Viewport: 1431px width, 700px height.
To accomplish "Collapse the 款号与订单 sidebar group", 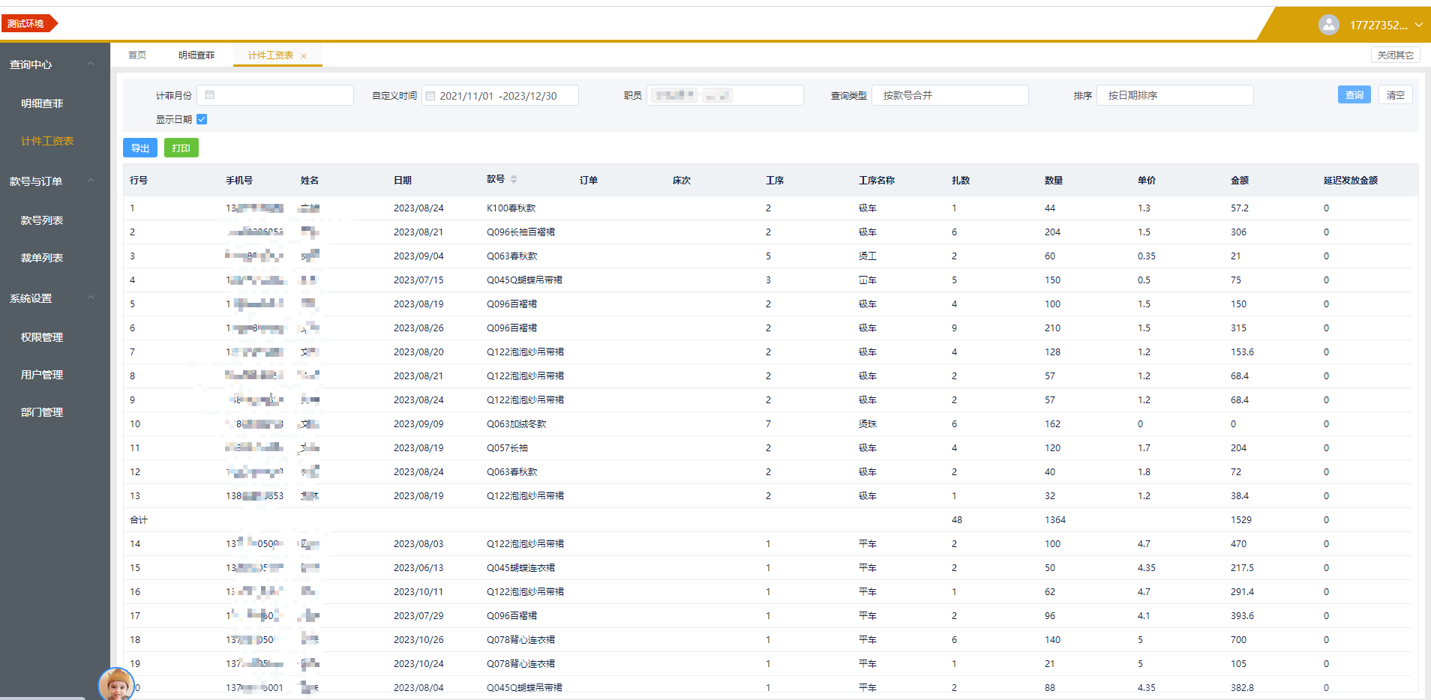I will (x=91, y=181).
